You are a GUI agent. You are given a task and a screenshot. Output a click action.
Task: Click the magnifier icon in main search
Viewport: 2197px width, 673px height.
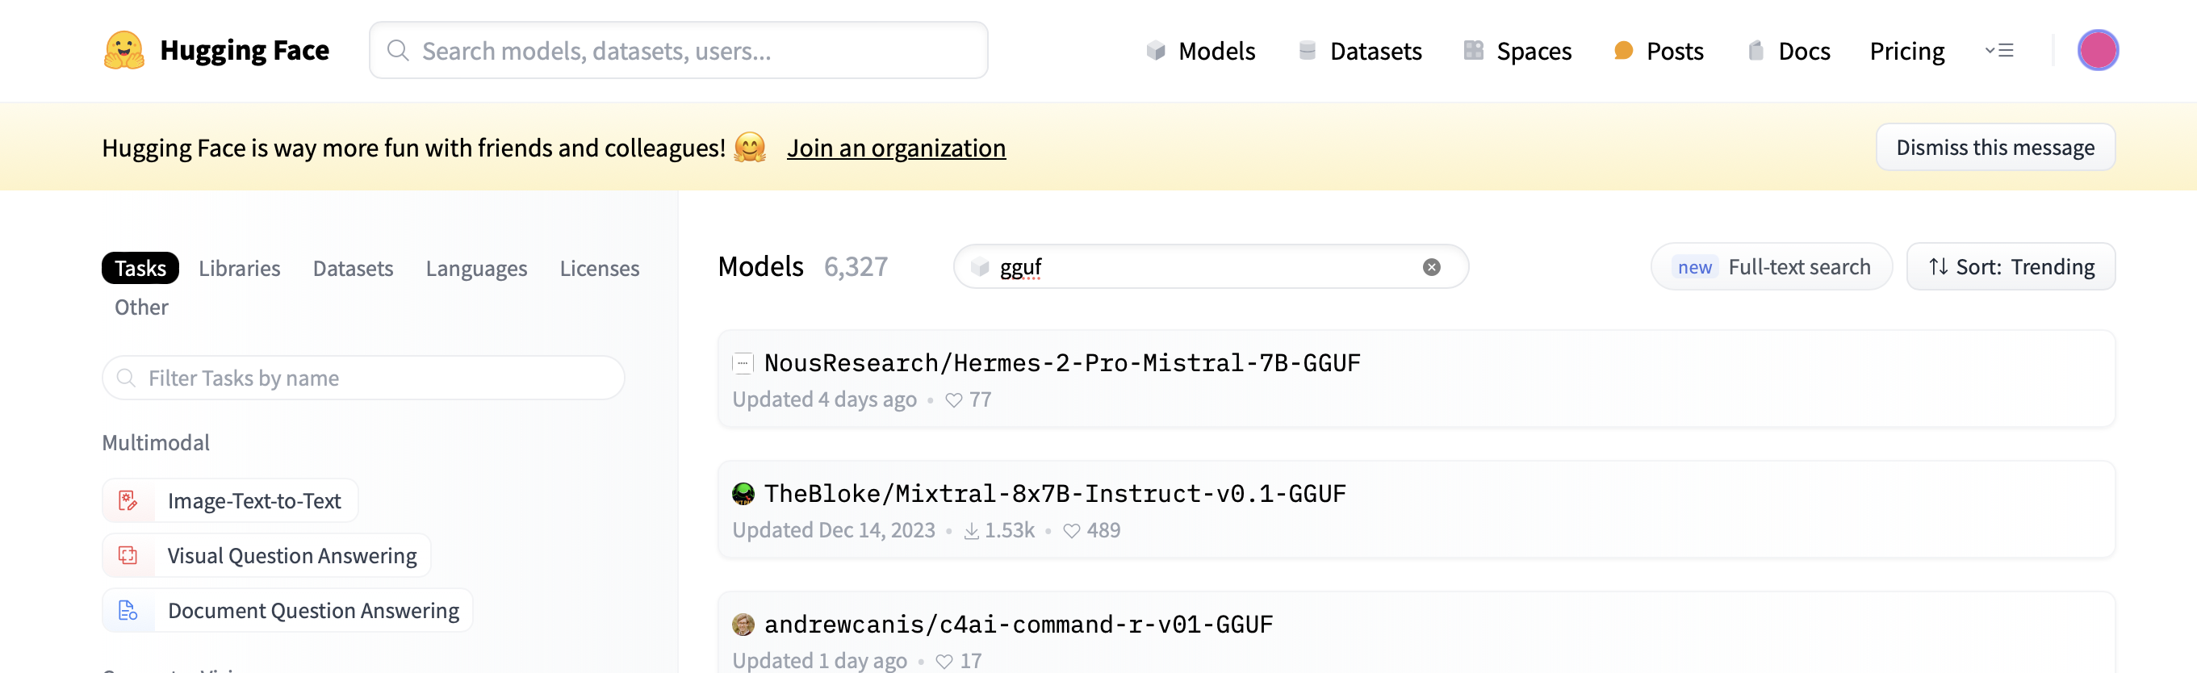[x=397, y=50]
